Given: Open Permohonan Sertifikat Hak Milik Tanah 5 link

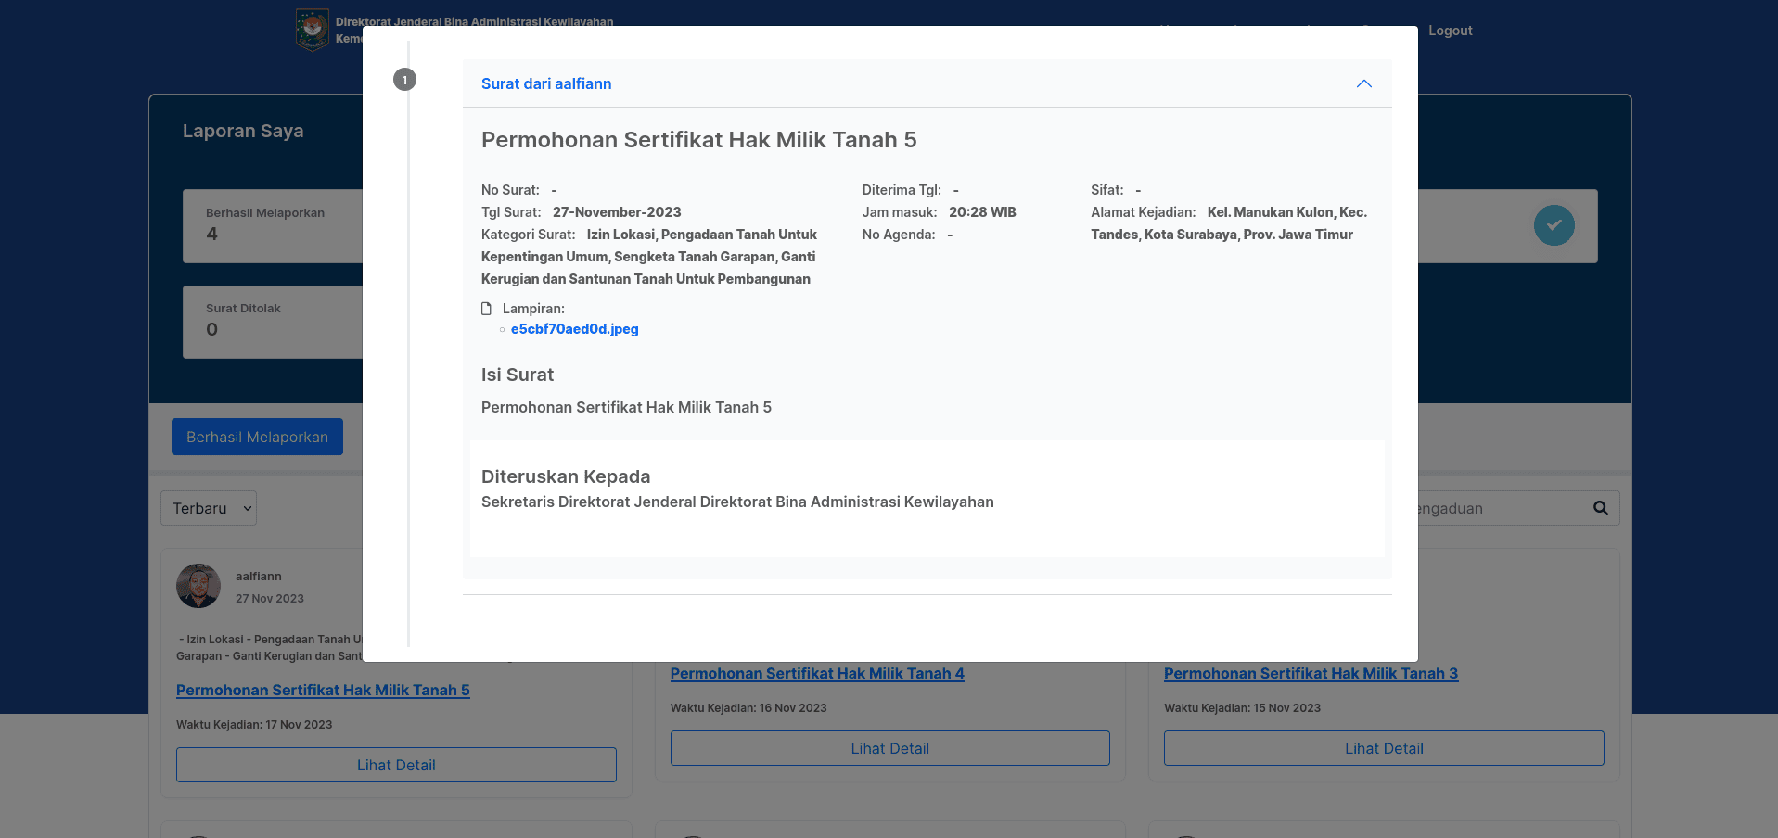Looking at the screenshot, I should point(323,691).
